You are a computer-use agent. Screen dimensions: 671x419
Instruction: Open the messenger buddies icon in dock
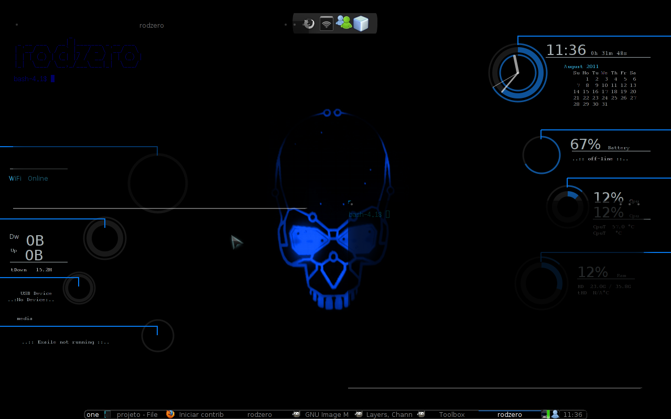[344, 23]
